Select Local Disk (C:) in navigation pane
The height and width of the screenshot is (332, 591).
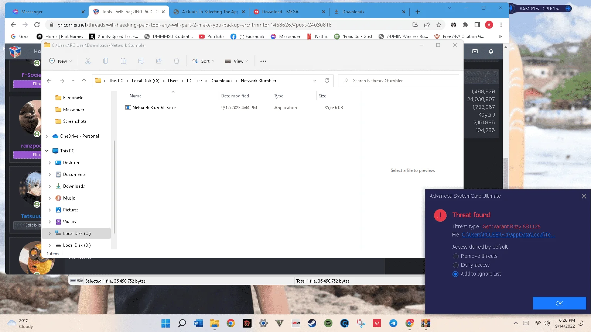76,234
